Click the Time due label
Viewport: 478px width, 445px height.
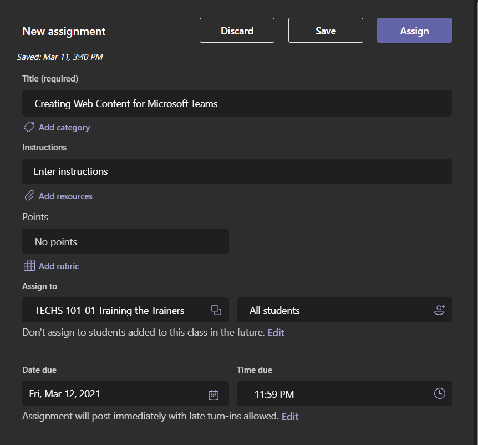(x=255, y=370)
